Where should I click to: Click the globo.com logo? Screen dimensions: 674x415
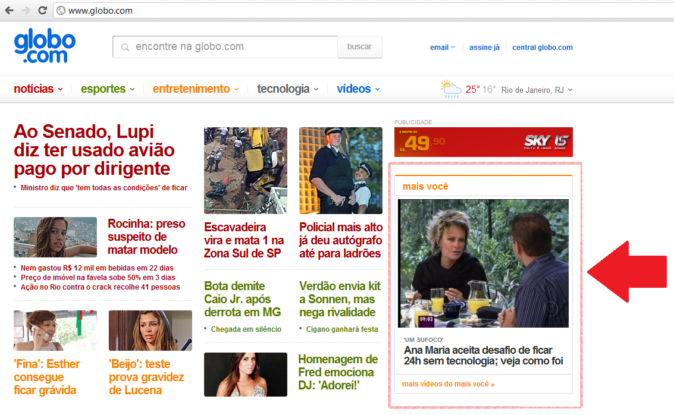tap(45, 47)
